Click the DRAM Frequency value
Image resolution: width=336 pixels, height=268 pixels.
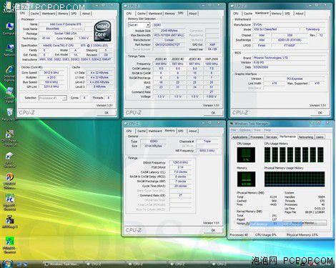[x=180, y=162]
